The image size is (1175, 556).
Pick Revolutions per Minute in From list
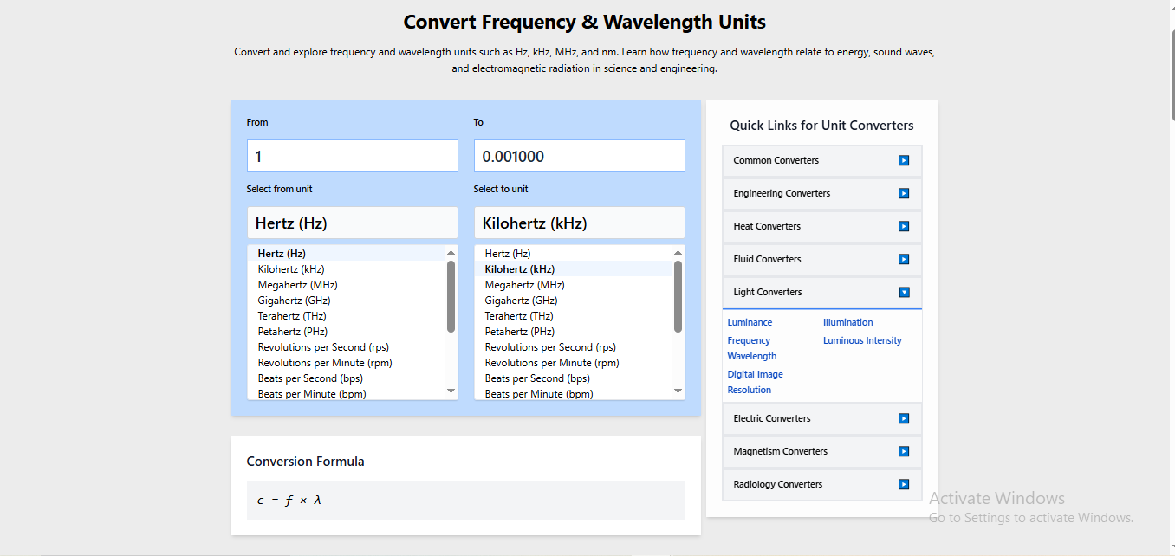tap(324, 363)
